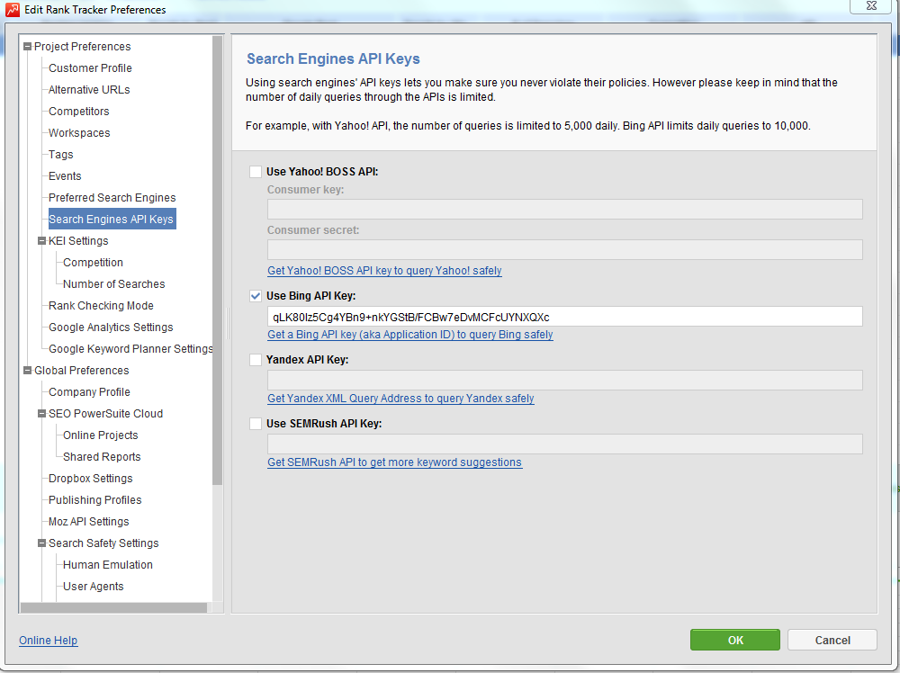The width and height of the screenshot is (900, 673).
Task: Open the Competitors section
Action: 78,112
